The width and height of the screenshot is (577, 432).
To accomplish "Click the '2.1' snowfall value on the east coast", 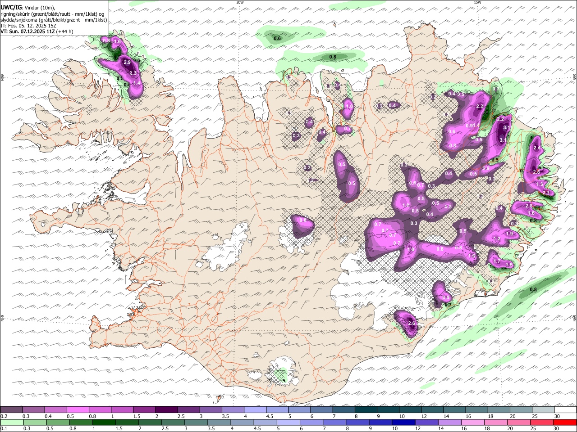I will pyautogui.click(x=546, y=193).
